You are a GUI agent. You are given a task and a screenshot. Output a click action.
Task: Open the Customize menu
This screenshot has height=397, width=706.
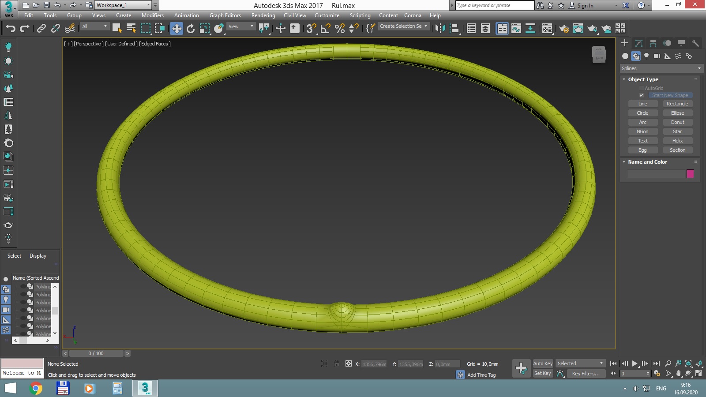(327, 15)
